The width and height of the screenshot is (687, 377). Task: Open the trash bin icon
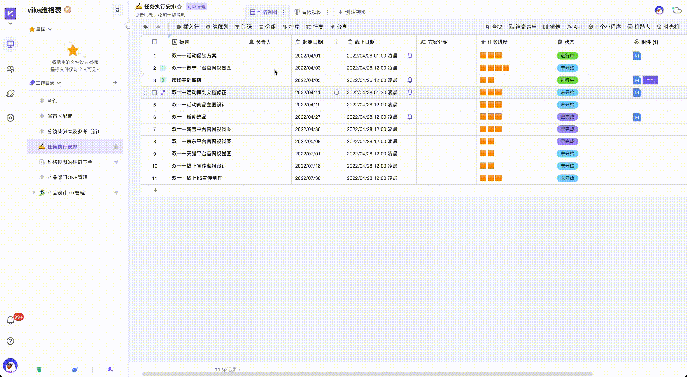pyautogui.click(x=39, y=369)
